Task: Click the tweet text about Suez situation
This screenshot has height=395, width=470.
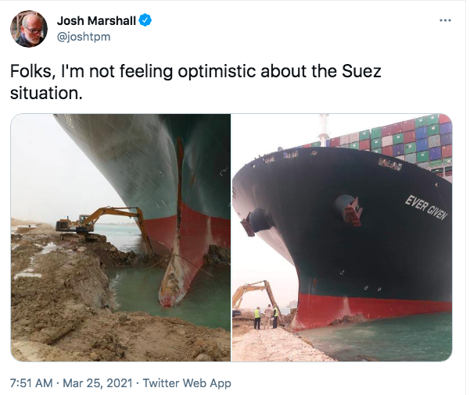Action: click(x=196, y=82)
